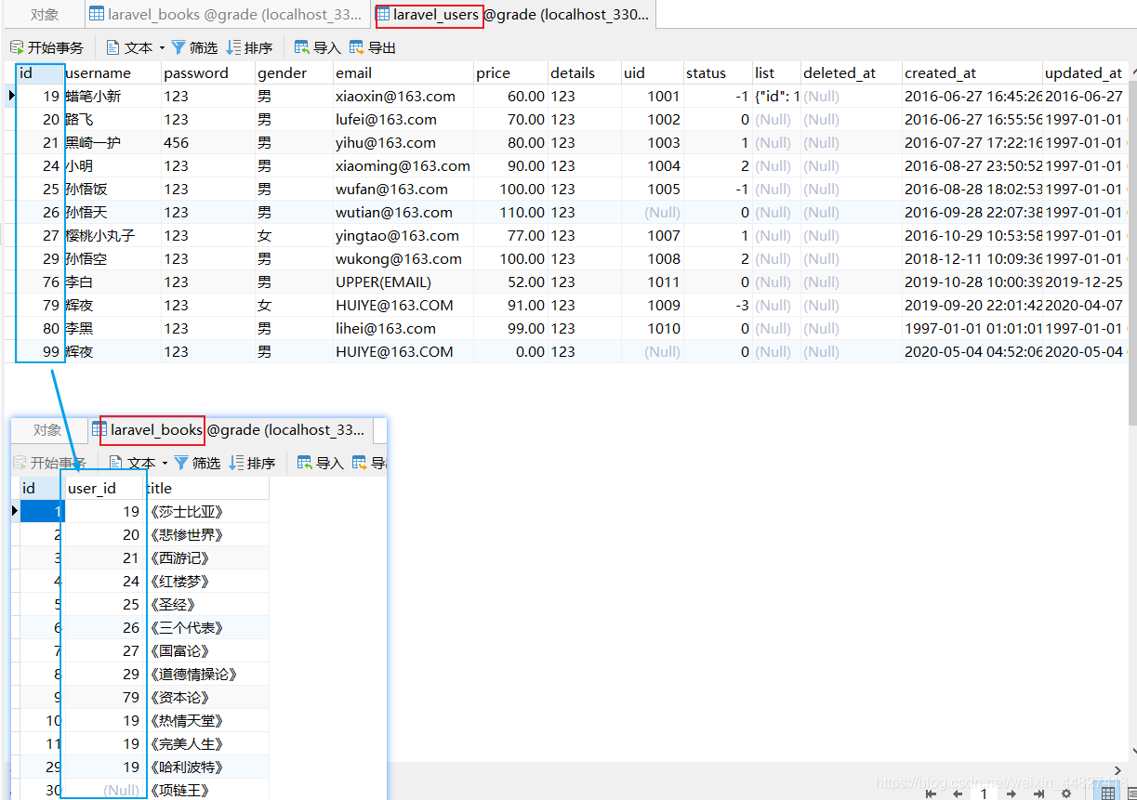Select the book title 《西游记》
This screenshot has width=1137, height=800.
206,557
